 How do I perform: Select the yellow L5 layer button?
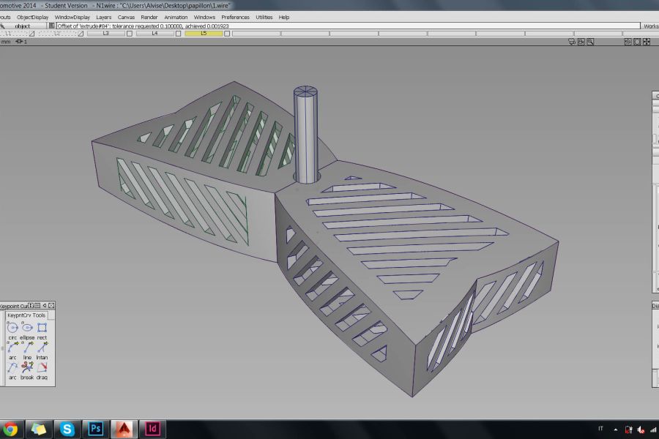204,33
